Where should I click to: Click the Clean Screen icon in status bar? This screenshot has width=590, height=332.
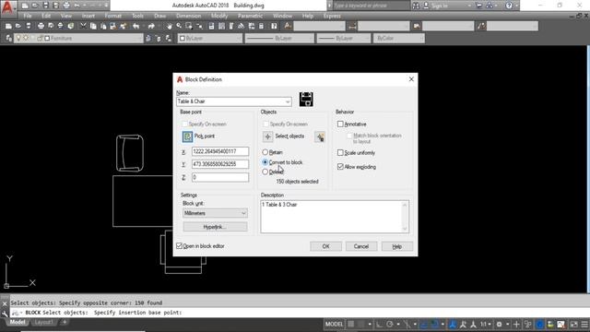click(573, 324)
